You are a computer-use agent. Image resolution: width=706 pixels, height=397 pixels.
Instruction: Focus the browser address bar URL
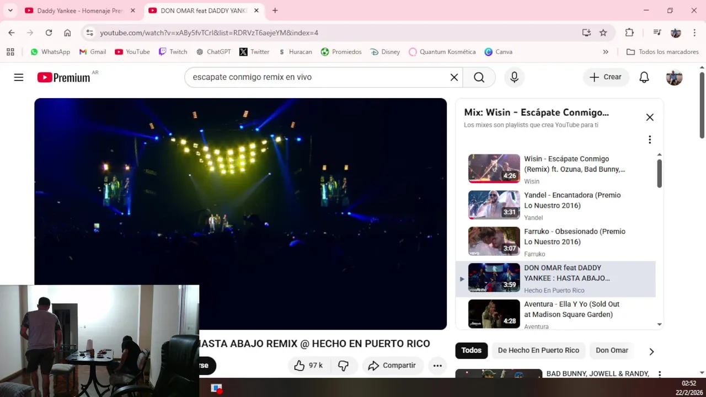(x=209, y=33)
